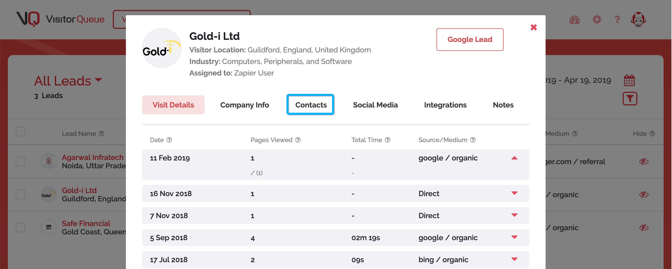Click the question mark help icon
Screen dimensions: 672x269
[617, 20]
